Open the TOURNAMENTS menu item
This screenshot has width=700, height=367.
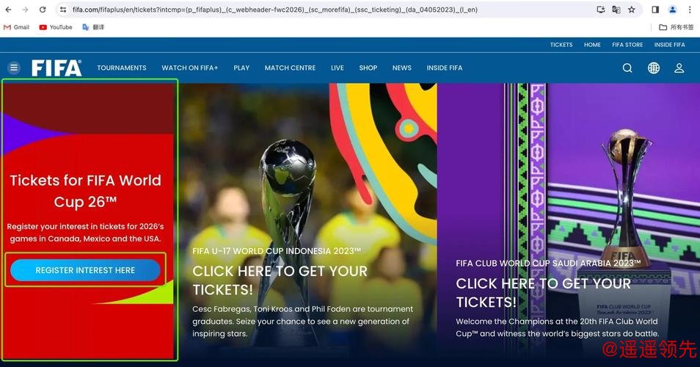[122, 68]
